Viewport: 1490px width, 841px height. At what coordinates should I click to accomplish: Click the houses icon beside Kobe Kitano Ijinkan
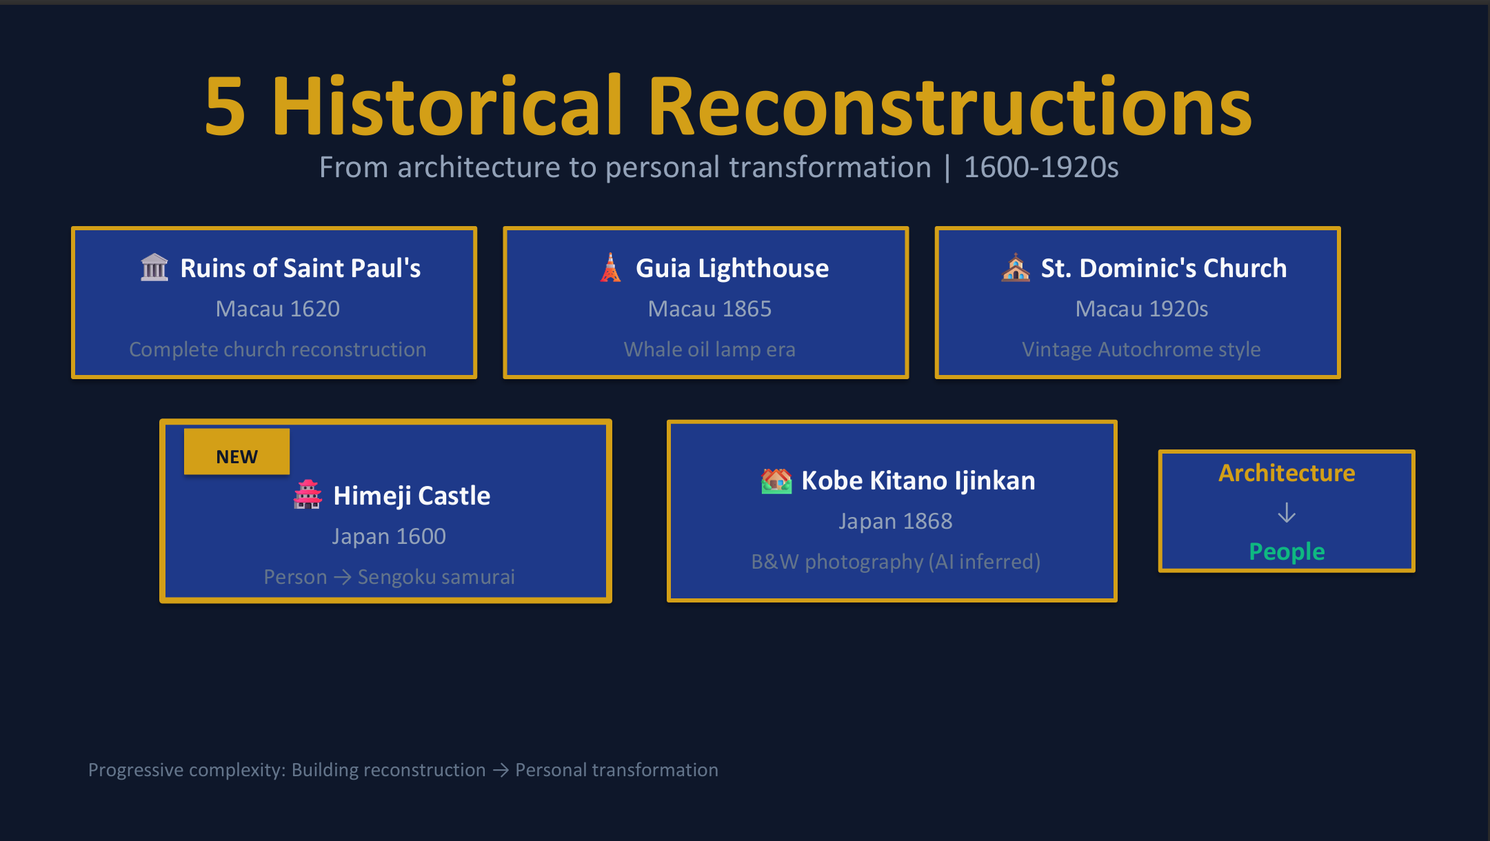tap(776, 480)
